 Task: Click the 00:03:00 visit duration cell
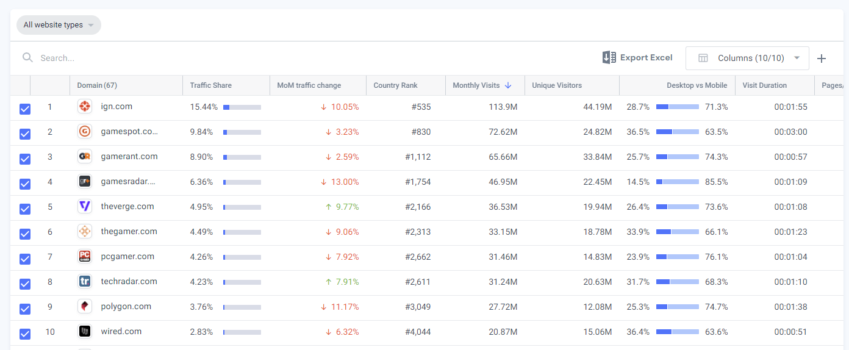pos(790,132)
